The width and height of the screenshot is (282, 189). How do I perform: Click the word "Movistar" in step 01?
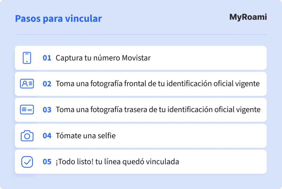(x=136, y=58)
